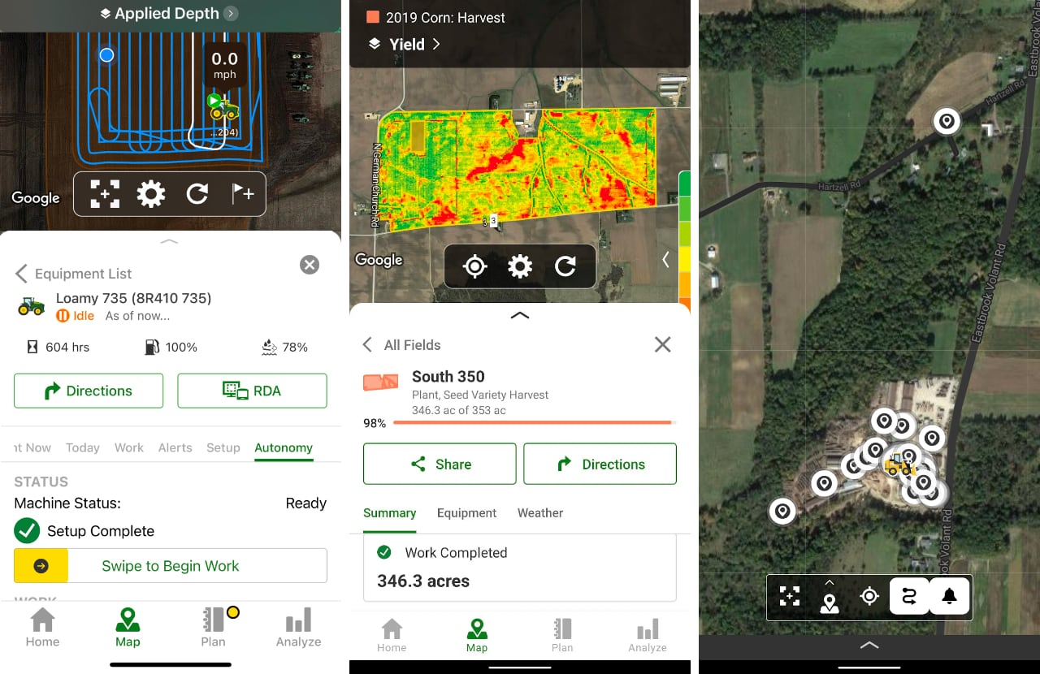Go Home from the South 350 screen's bottom bar
Viewport: 1040px width, 674px height.
(392, 636)
